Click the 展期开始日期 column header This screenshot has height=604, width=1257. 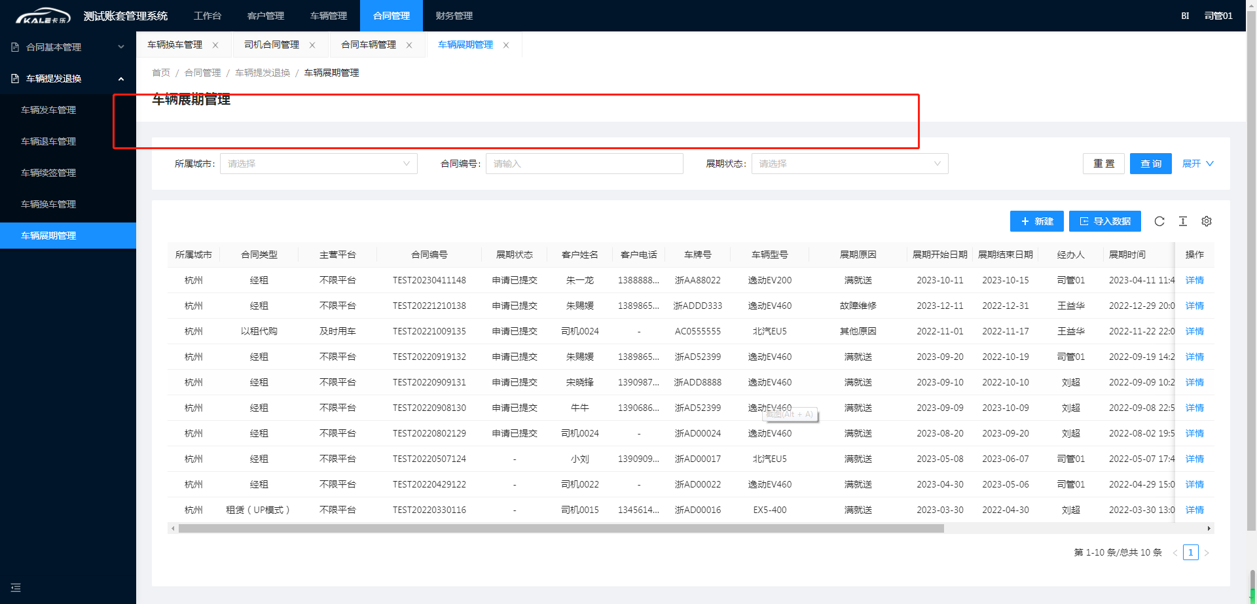(x=940, y=255)
